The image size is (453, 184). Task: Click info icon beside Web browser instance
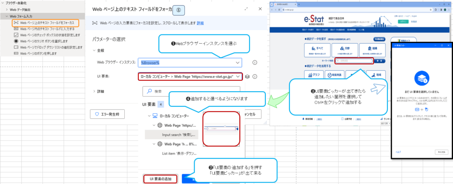click(x=255, y=62)
